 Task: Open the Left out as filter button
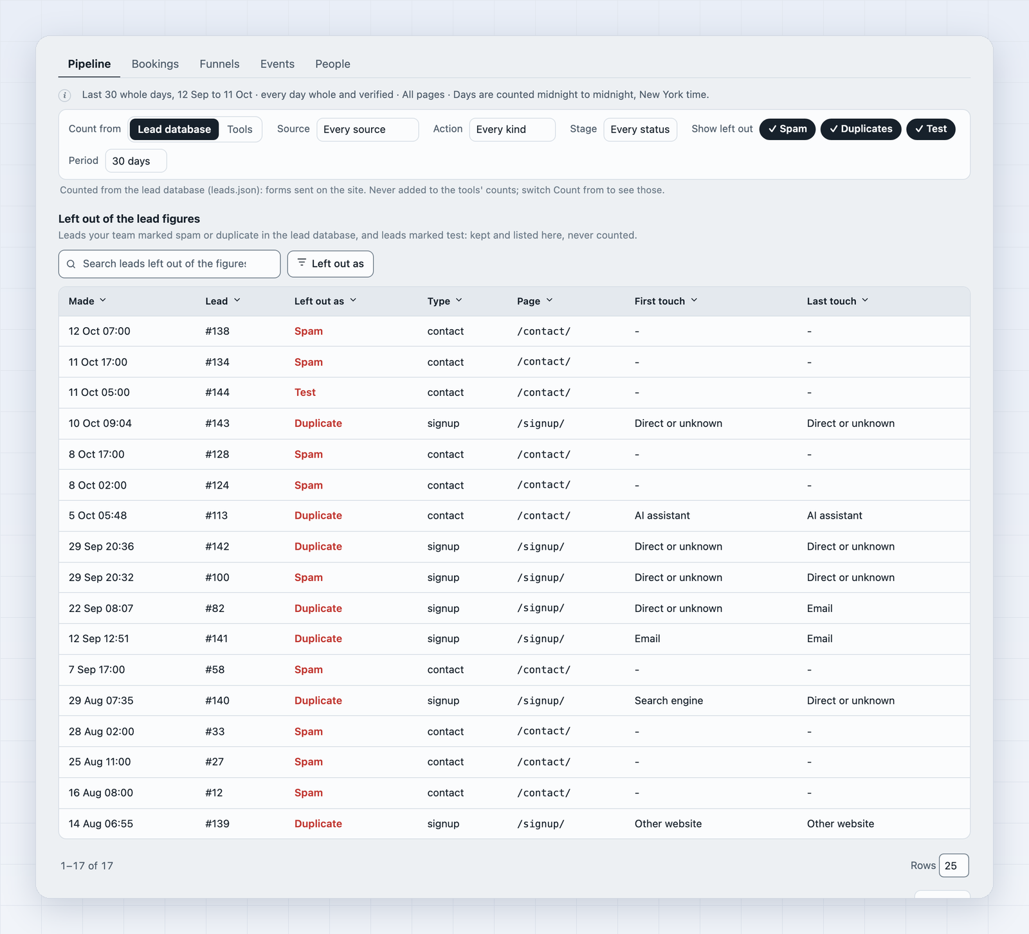[331, 264]
